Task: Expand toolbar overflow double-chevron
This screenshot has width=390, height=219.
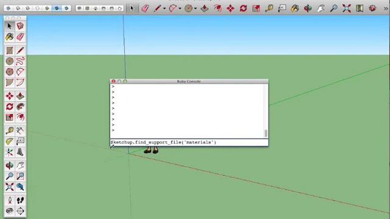Action: [386, 9]
